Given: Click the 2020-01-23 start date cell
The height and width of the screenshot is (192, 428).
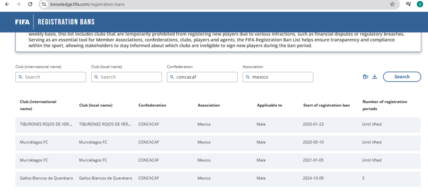Looking at the screenshot, I should pyautogui.click(x=313, y=124).
